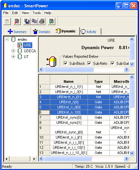Select the endec root tree item
Screen dimensions: 139x170
click(x=22, y=39)
